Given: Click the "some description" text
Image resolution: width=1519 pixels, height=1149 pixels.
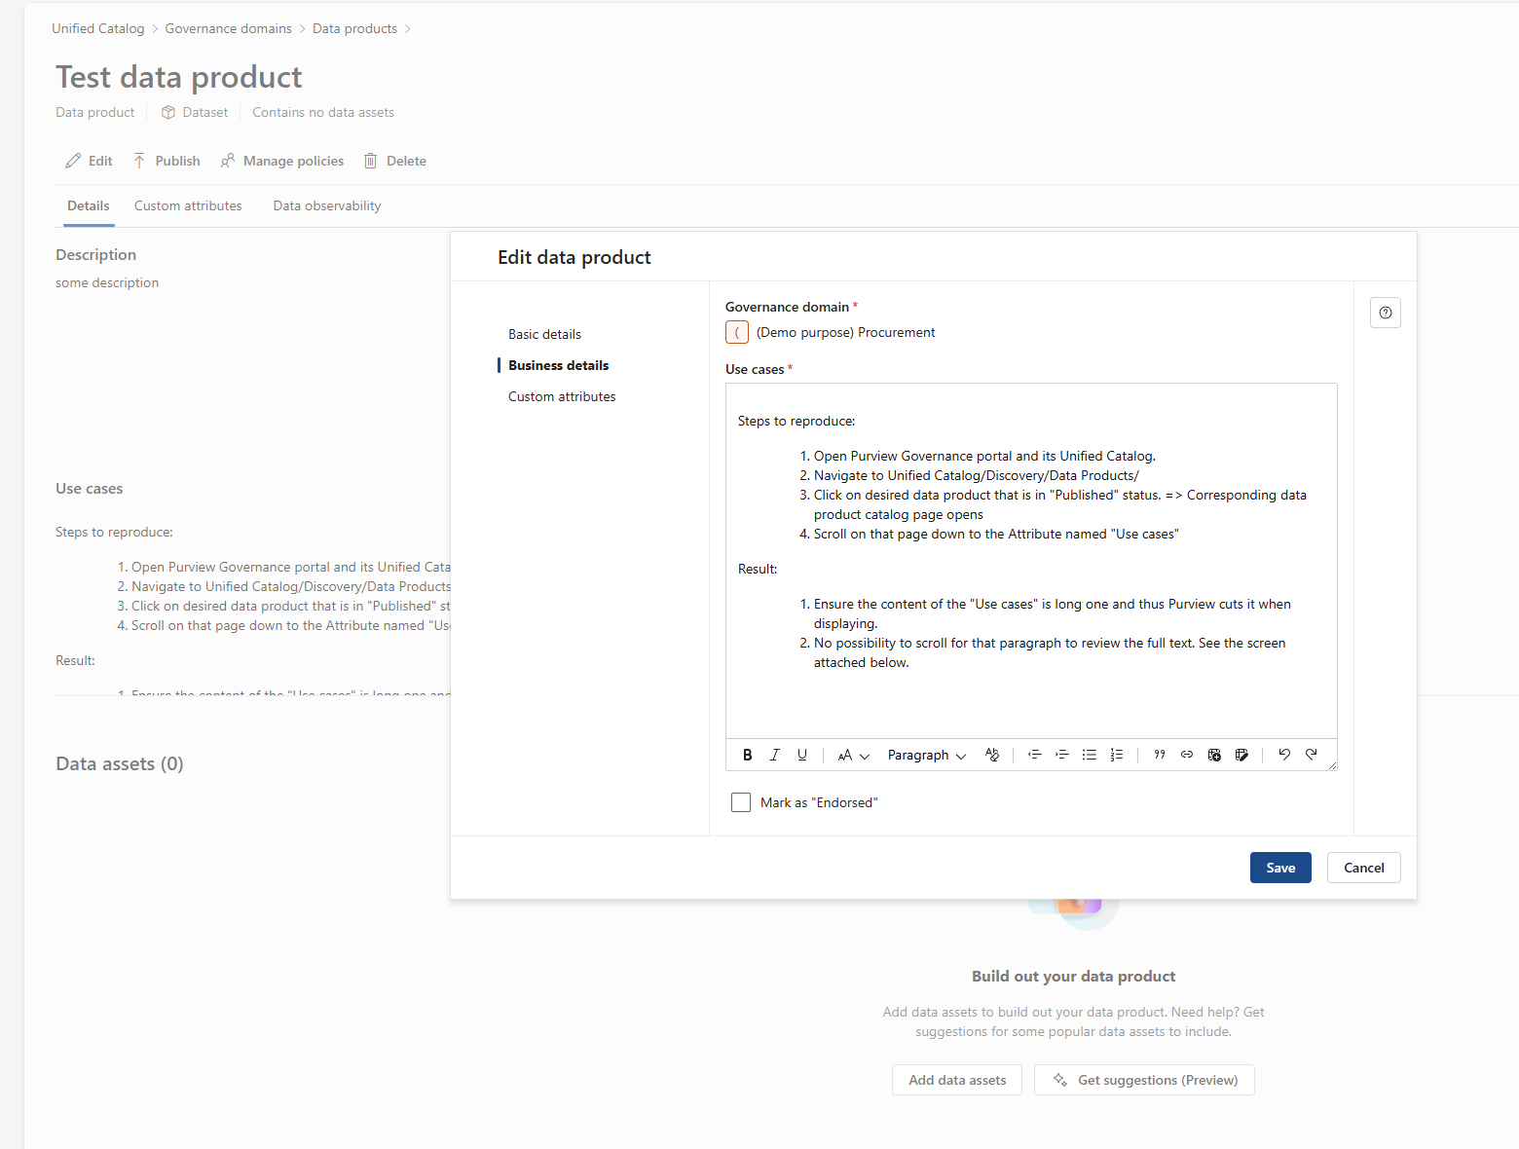Looking at the screenshot, I should 107,282.
